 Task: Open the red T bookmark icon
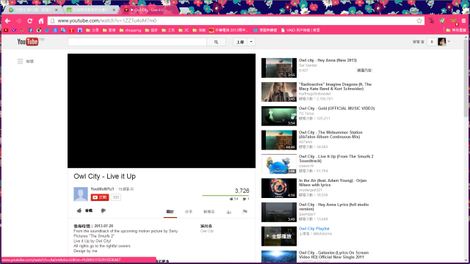(x=72, y=30)
